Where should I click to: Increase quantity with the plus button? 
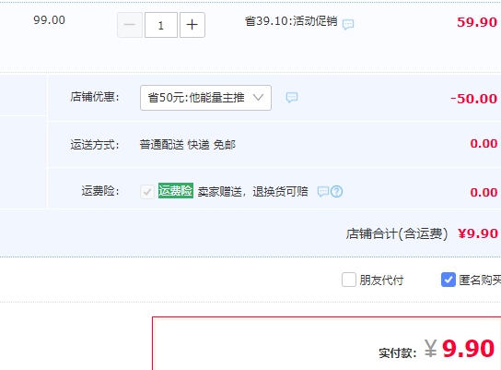click(x=192, y=25)
